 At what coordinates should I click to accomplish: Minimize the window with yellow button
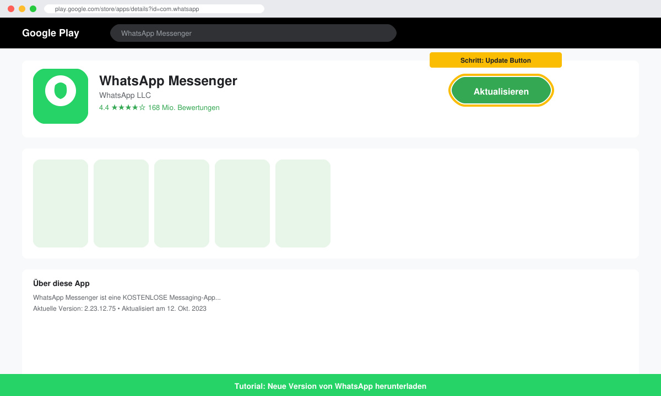[x=22, y=9]
